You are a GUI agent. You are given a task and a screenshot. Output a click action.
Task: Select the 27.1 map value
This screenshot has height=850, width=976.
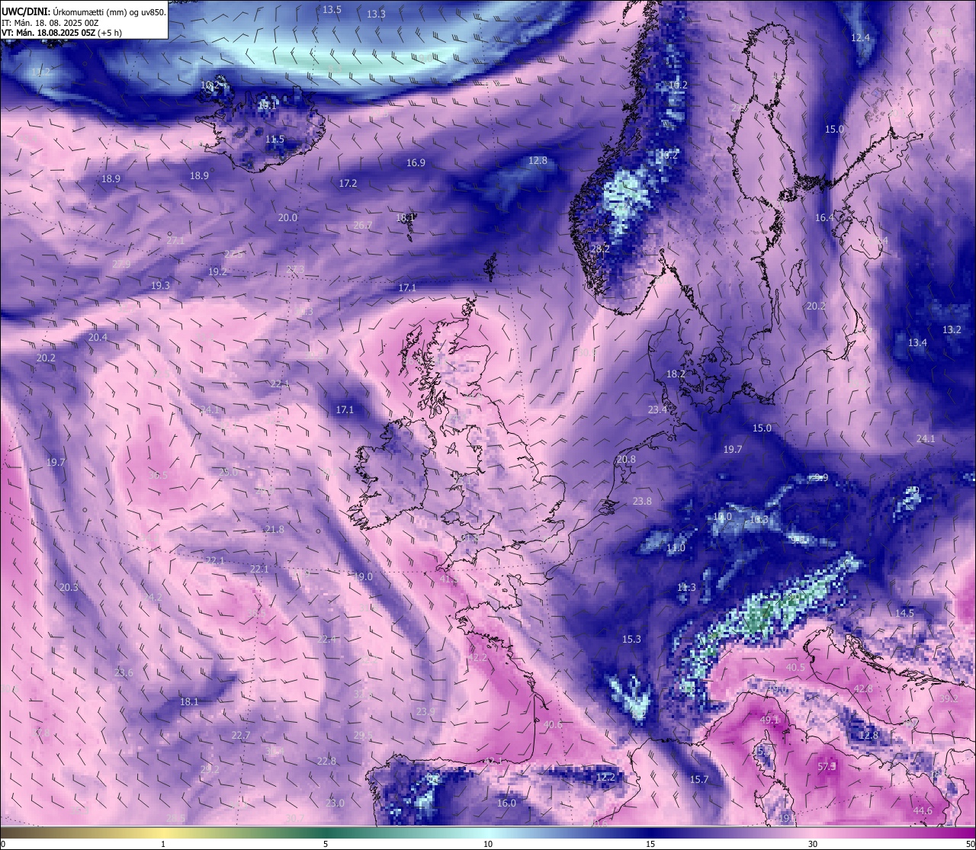pos(175,239)
